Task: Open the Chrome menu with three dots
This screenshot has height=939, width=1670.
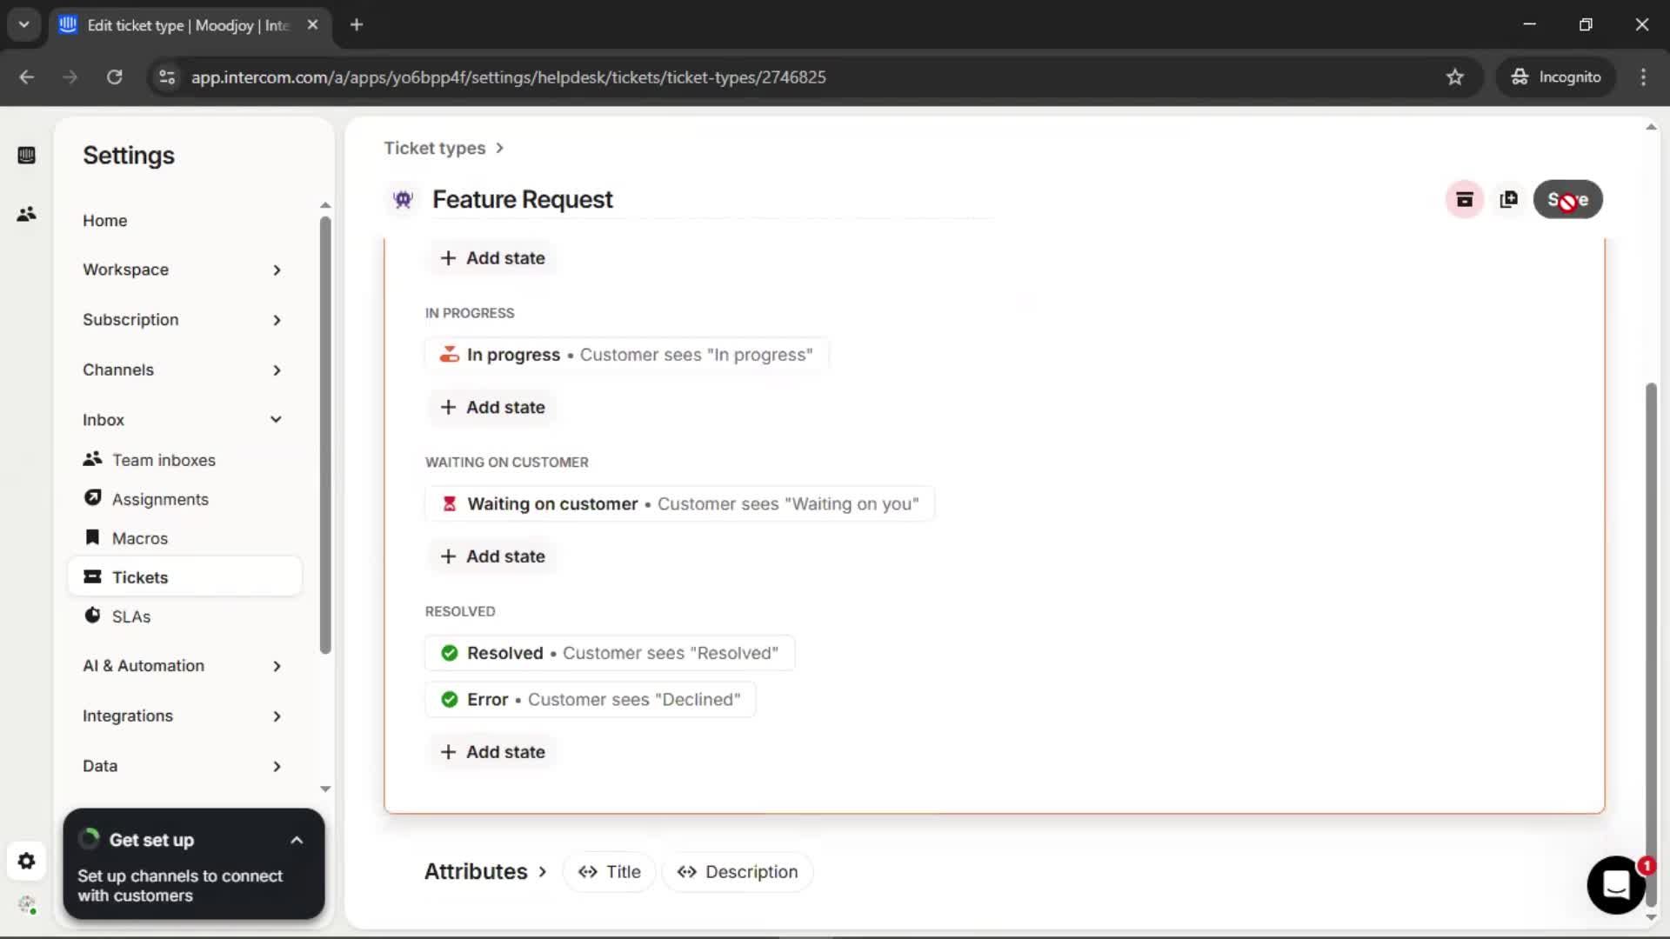Action: click(1643, 77)
